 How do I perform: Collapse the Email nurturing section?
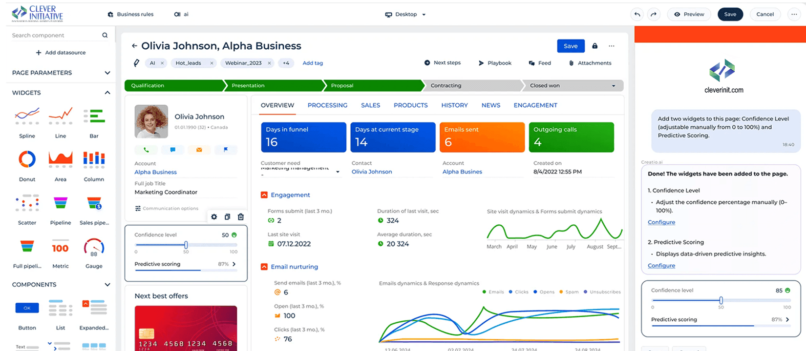tap(264, 267)
